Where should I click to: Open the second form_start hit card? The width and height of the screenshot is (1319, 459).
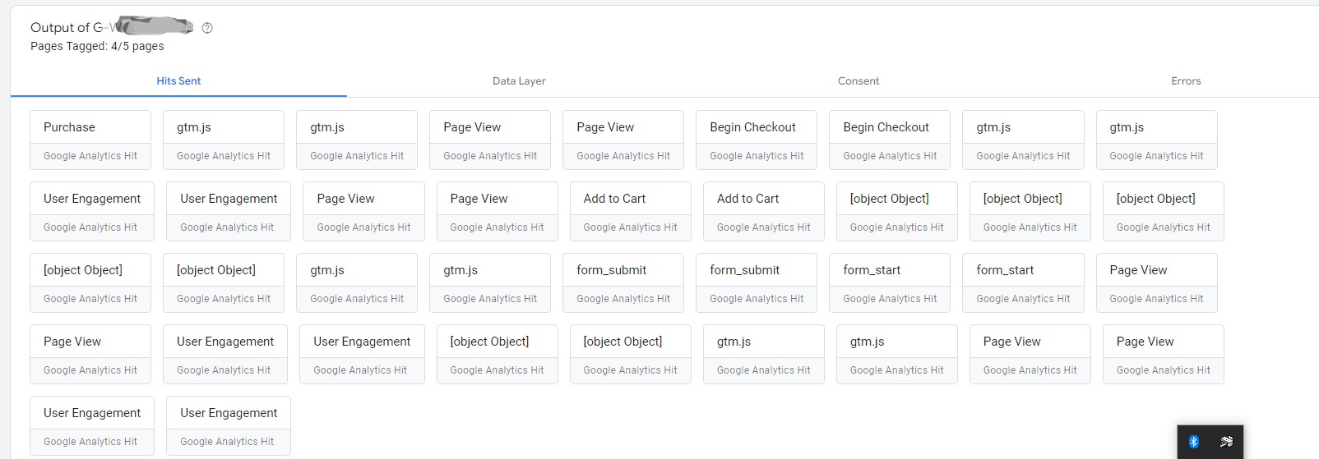point(1023,282)
